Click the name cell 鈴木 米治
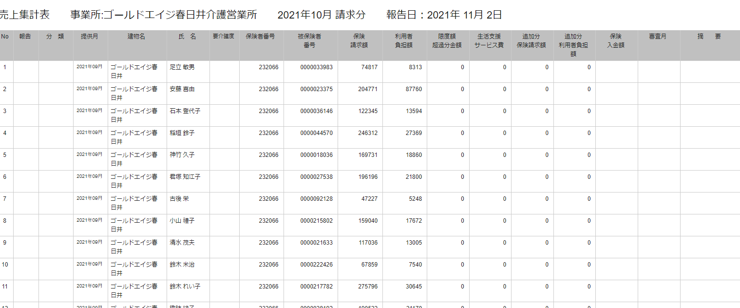740x308 pixels. click(182, 265)
